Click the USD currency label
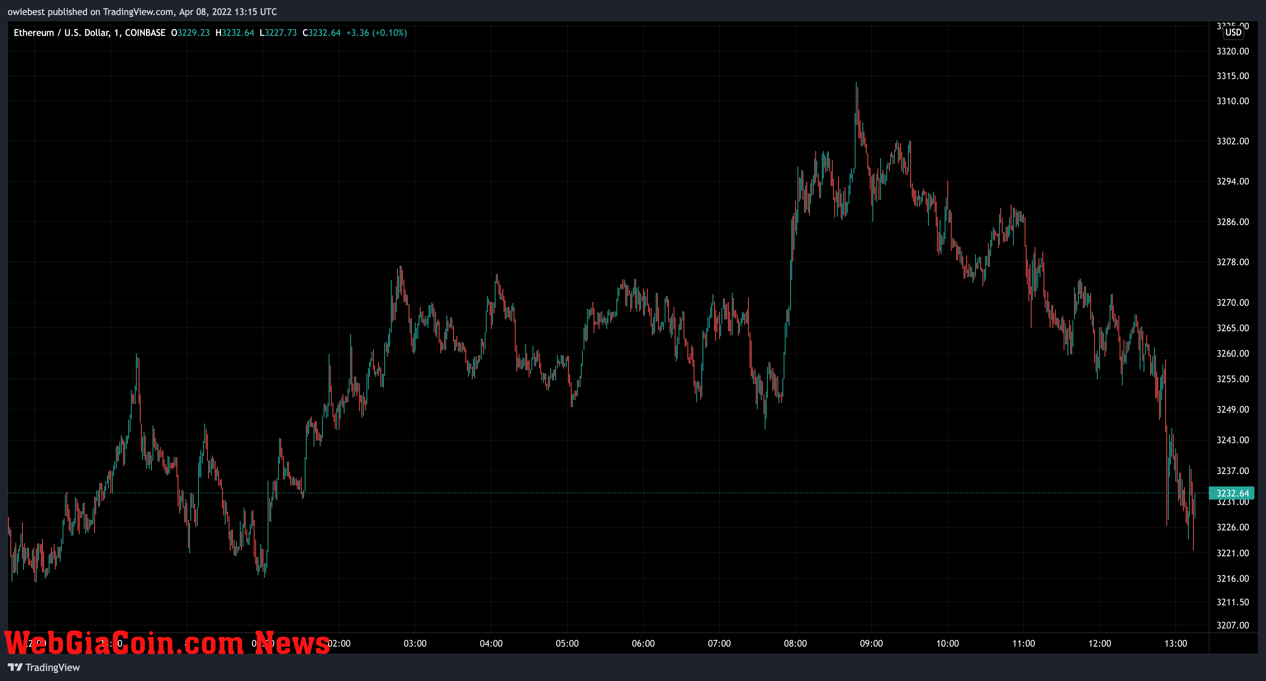 pyautogui.click(x=1233, y=32)
